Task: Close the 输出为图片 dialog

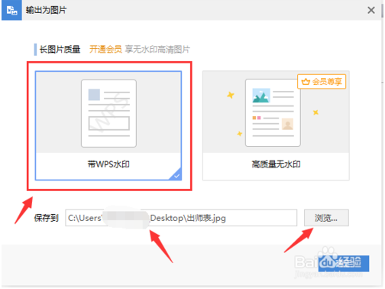Action: 371,10
